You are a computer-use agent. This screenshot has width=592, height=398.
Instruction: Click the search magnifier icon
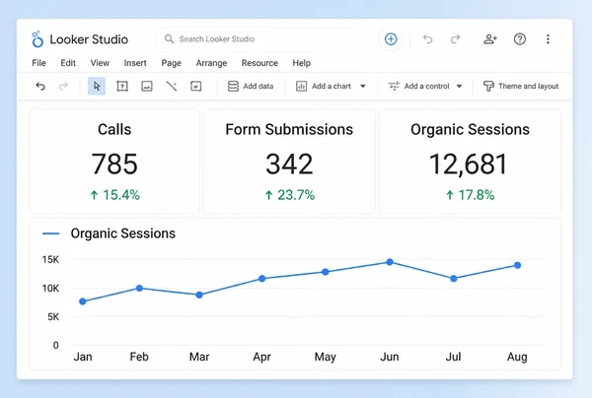coord(169,38)
